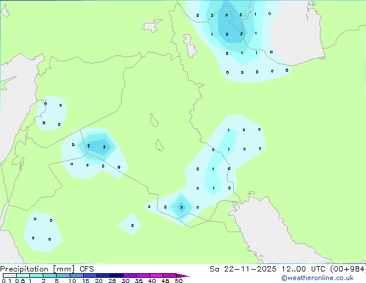This screenshot has height=283, width=366.
Task: Click the legend label 0.5
Action: point(20,281)
